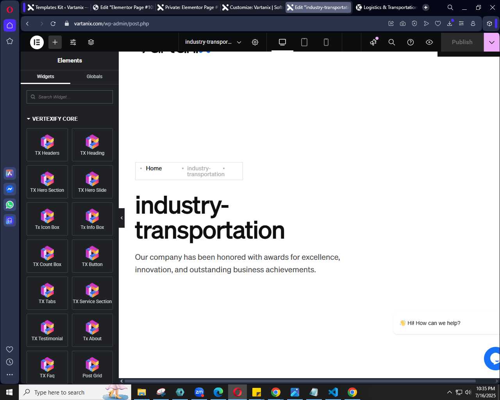Select the TX Button widget

pyautogui.click(x=92, y=256)
